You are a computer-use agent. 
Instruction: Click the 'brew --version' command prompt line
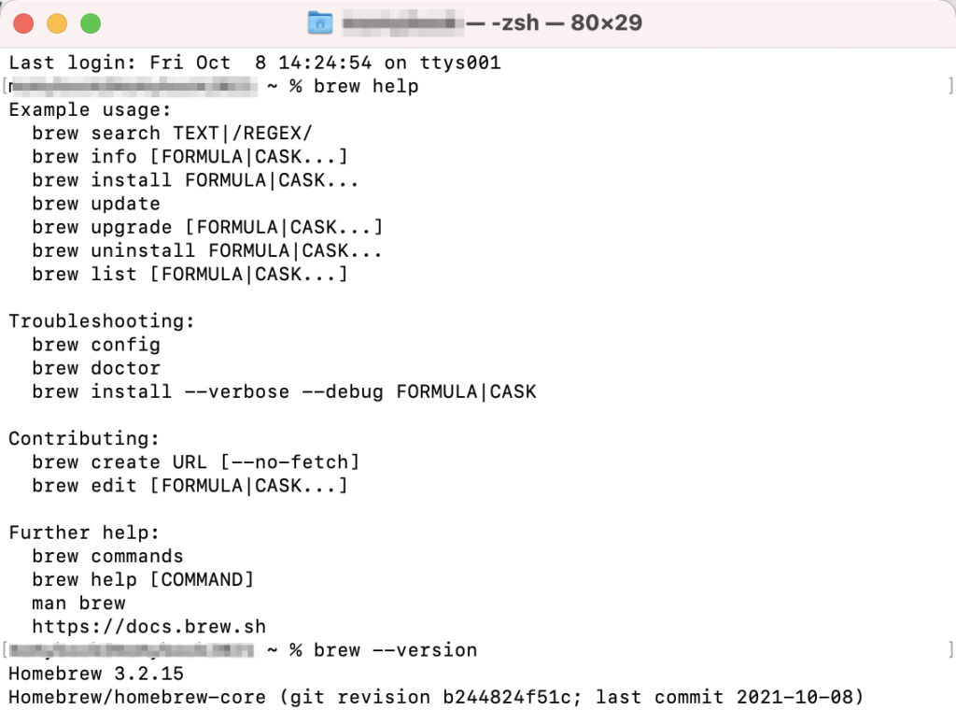click(x=395, y=650)
